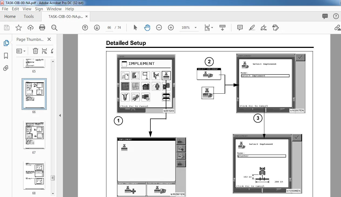This screenshot has width=341, height=197.
Task: Click the thumbnails panel scrollbar handle
Action: [x=53, y=178]
